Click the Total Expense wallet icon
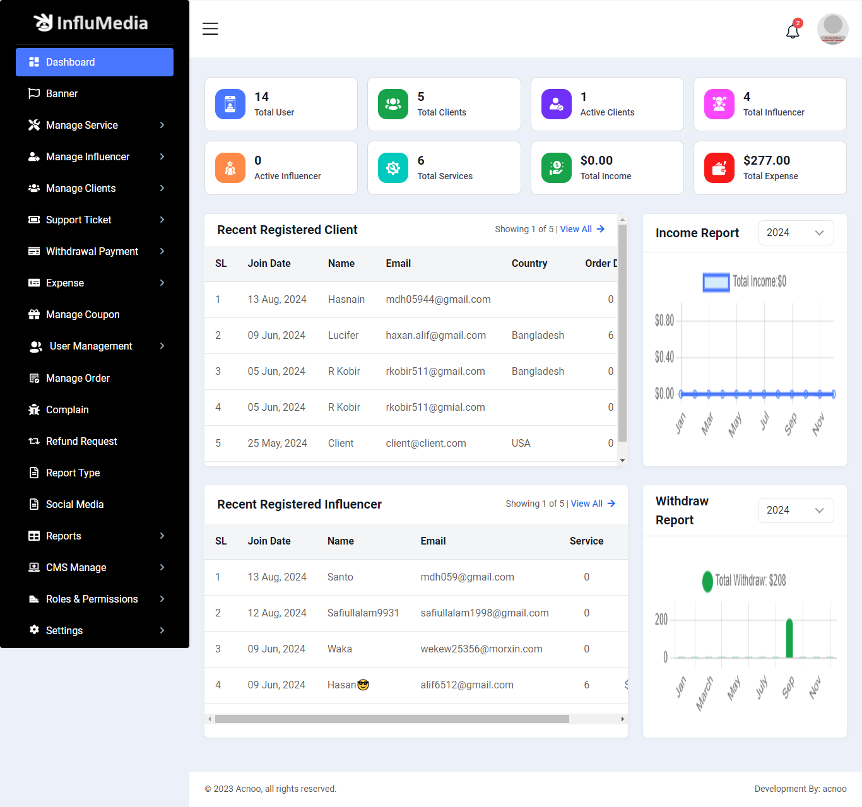The height and width of the screenshot is (807, 862). click(x=719, y=168)
